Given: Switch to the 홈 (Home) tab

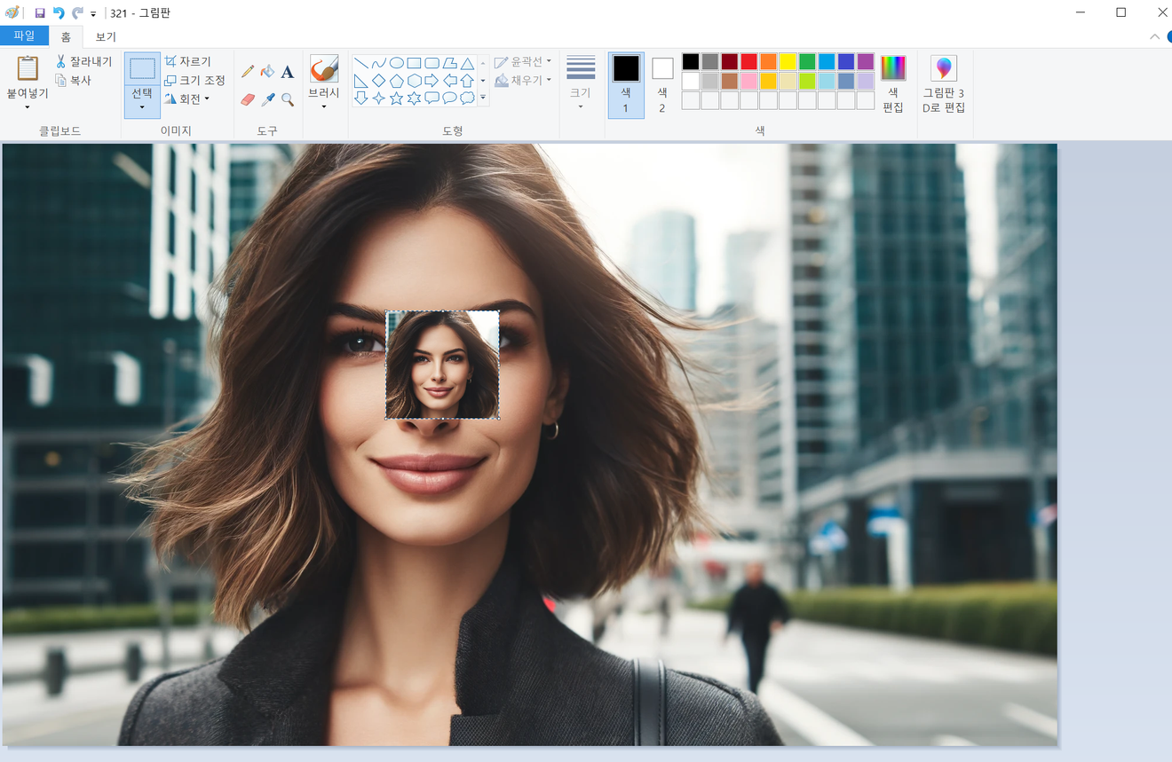Looking at the screenshot, I should [x=66, y=37].
